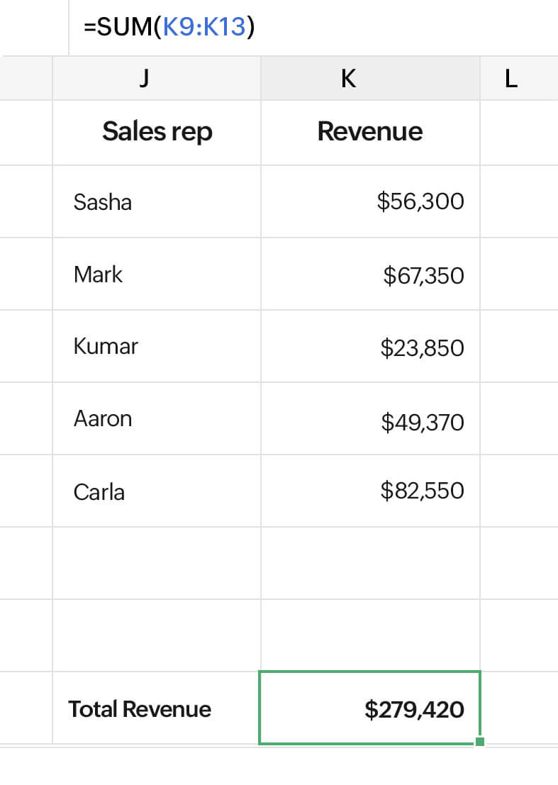The width and height of the screenshot is (558, 785).
Task: Select the cell containing Mark
Action: [x=157, y=274]
